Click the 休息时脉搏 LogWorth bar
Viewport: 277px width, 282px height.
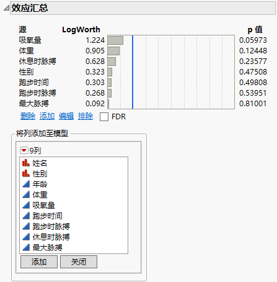point(112,61)
